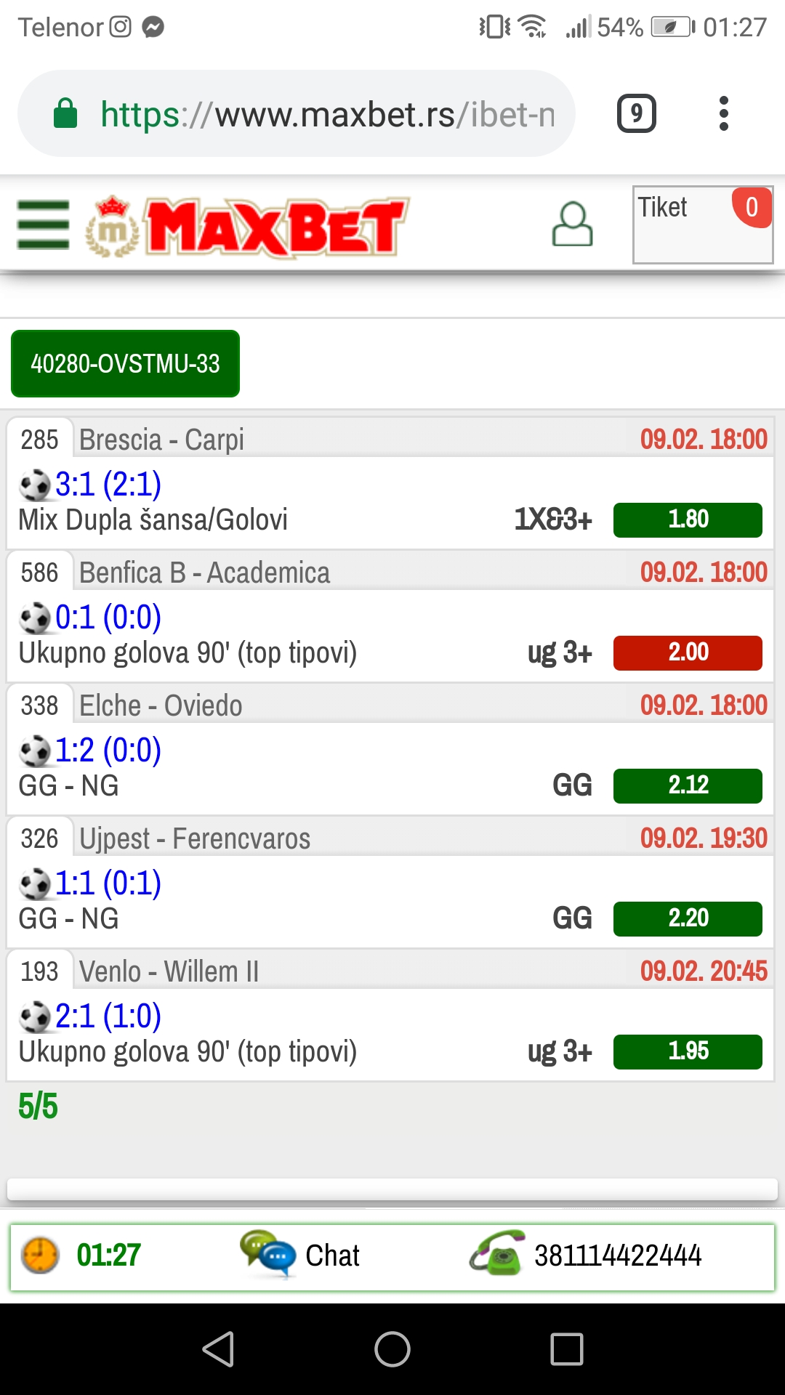Tap the orange clock icon
This screenshot has height=1395, width=785.
(40, 1255)
